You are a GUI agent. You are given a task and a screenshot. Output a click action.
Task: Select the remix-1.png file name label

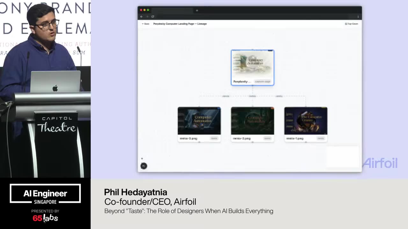pyautogui.click(x=295, y=138)
